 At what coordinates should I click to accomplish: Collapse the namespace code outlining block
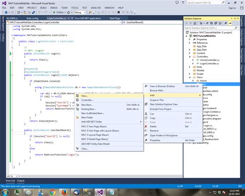click(x=12, y=35)
